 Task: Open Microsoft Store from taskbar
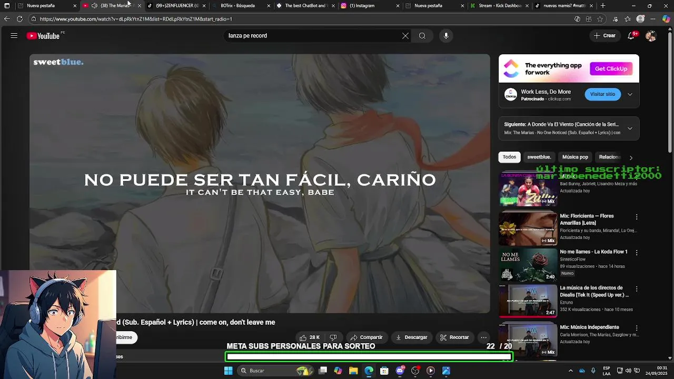(384, 371)
